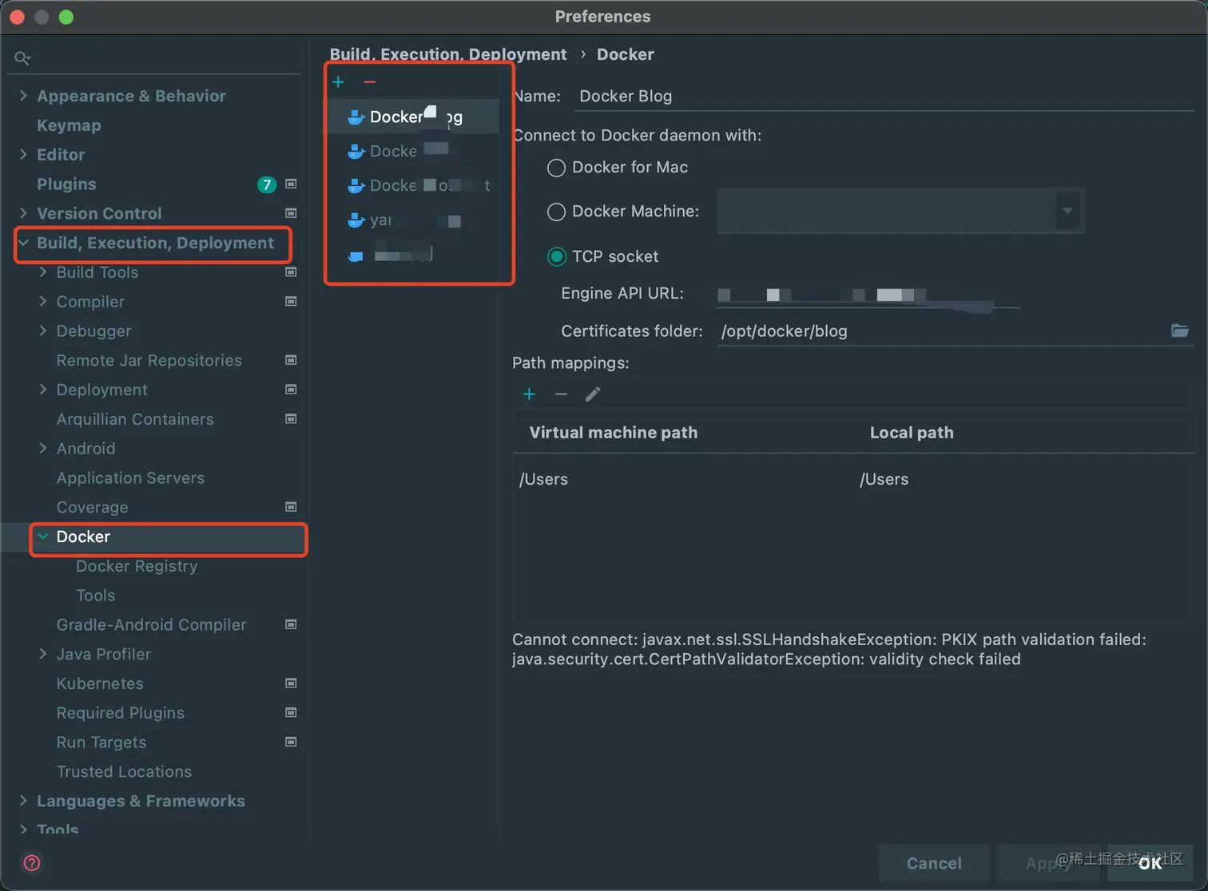Open Arquillian Containers settings

coord(135,419)
